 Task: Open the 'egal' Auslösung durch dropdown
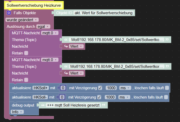click(x=43, y=27)
